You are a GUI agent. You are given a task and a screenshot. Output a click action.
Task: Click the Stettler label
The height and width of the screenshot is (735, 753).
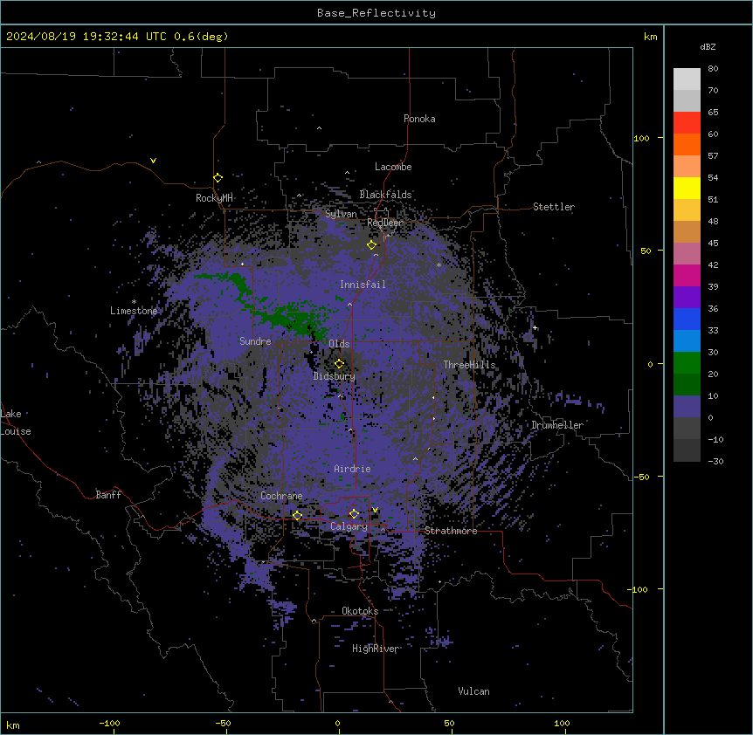[x=554, y=207]
